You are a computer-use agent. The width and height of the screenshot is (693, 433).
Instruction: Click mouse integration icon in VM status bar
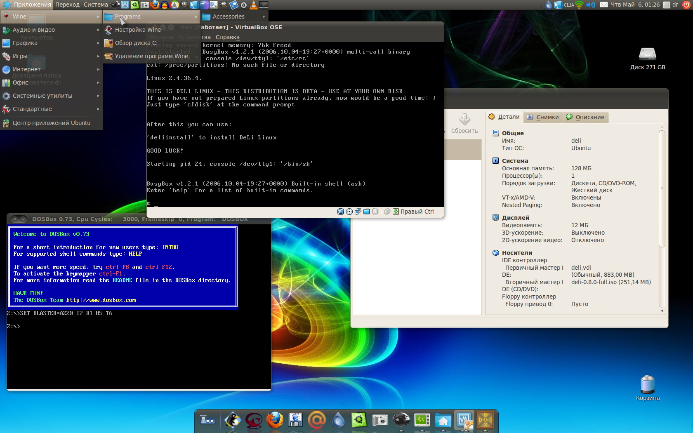click(387, 212)
